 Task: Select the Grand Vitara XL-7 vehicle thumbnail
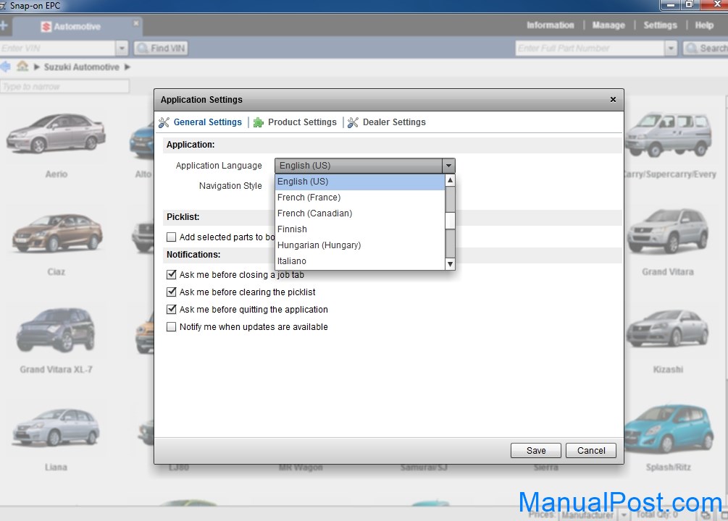point(56,330)
